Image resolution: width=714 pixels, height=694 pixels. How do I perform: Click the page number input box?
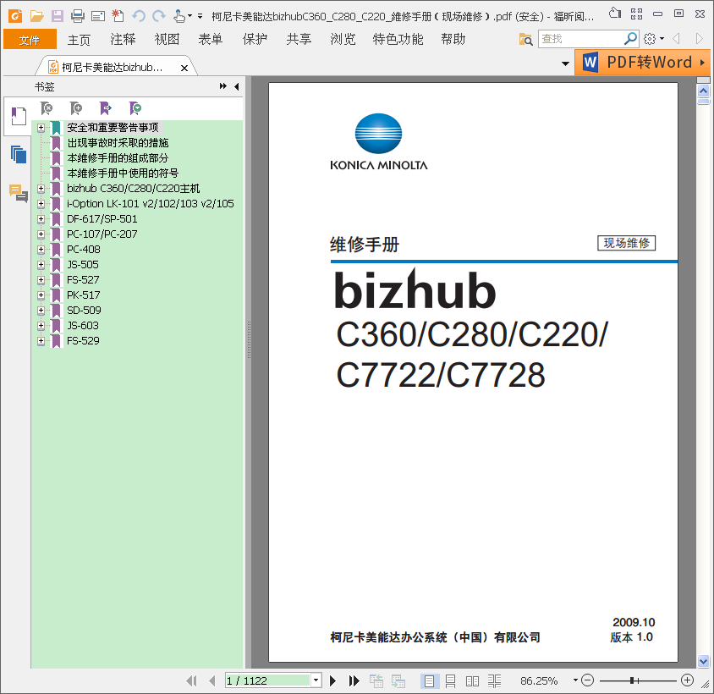(269, 680)
